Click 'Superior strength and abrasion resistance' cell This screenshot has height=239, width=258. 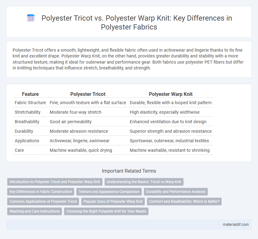point(171,131)
